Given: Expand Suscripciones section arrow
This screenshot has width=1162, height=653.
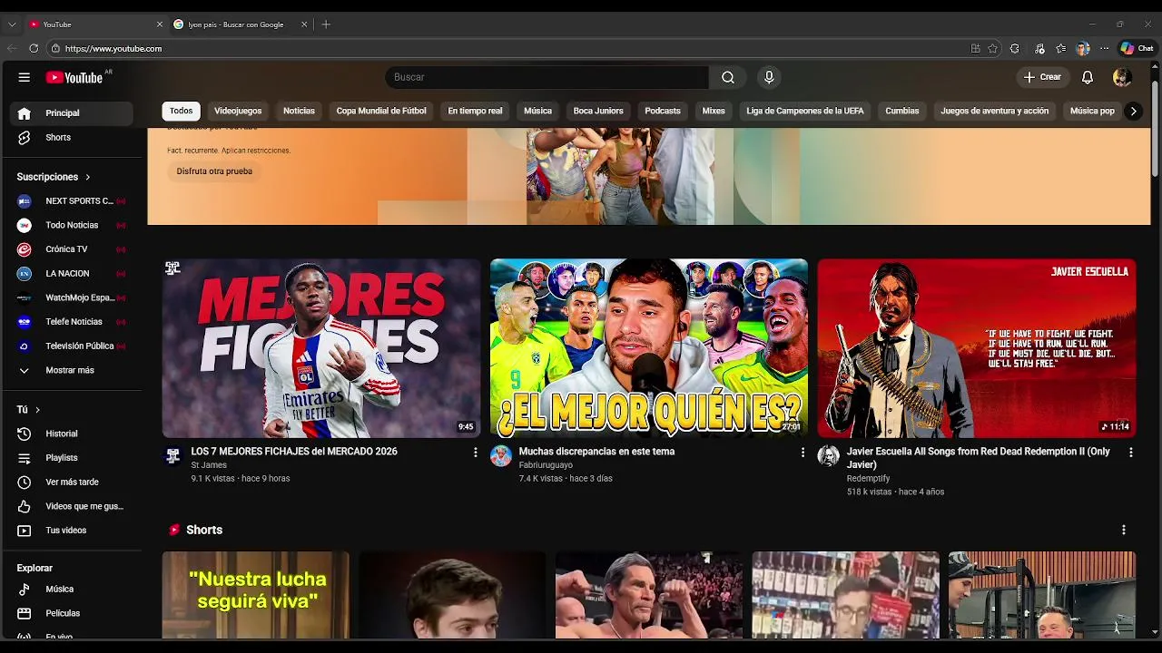Looking at the screenshot, I should click(88, 177).
